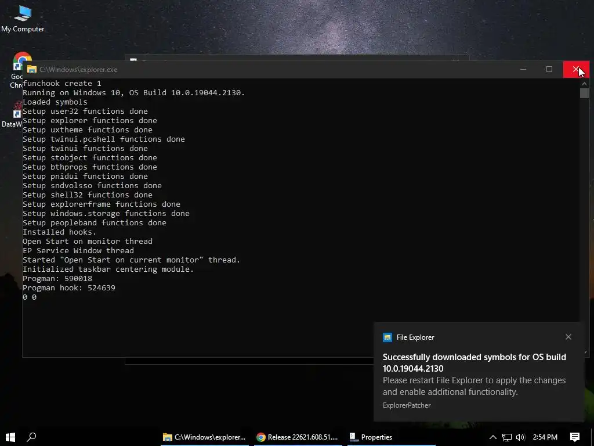Open network status tray icon

507,437
